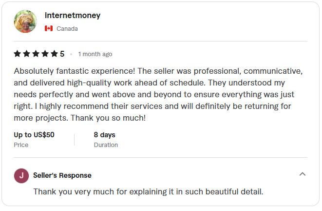
Task: Click the rating number 5
Action: click(62, 54)
